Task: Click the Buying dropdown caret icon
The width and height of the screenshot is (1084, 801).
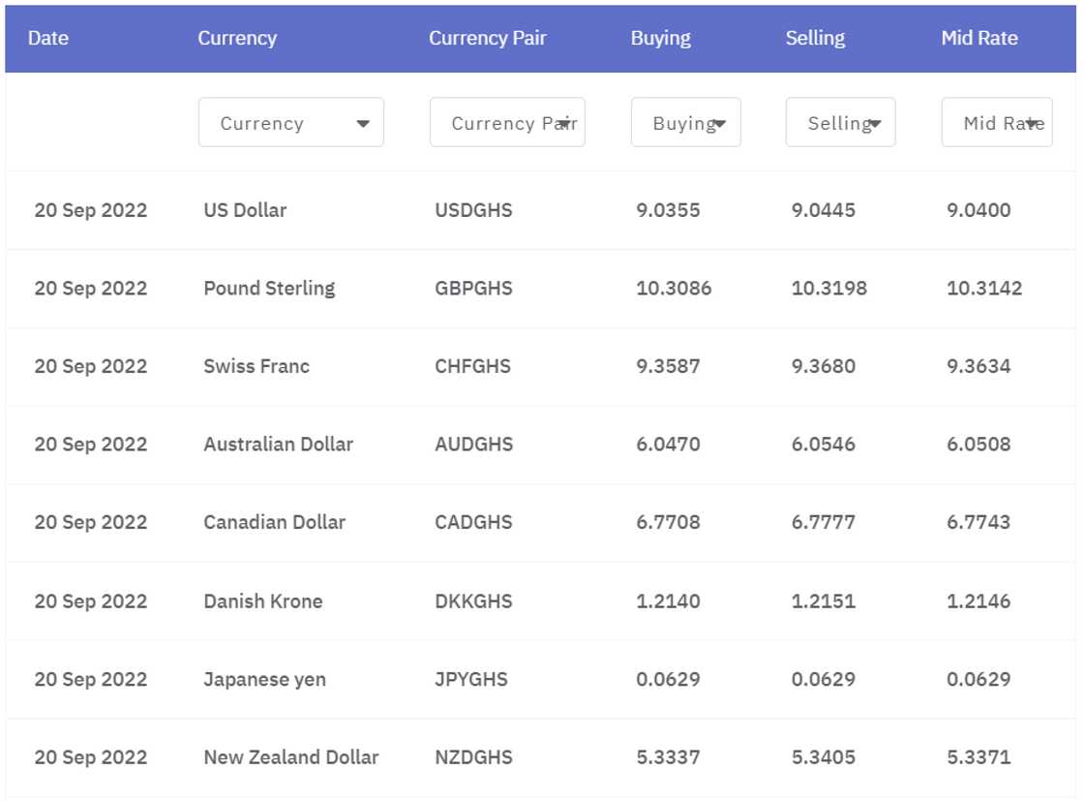Action: (x=721, y=123)
